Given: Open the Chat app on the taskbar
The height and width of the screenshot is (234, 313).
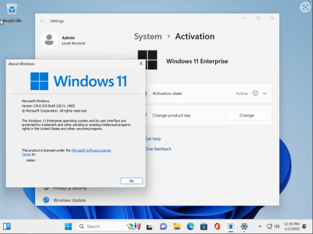Looking at the screenshot, I should click(x=163, y=227).
